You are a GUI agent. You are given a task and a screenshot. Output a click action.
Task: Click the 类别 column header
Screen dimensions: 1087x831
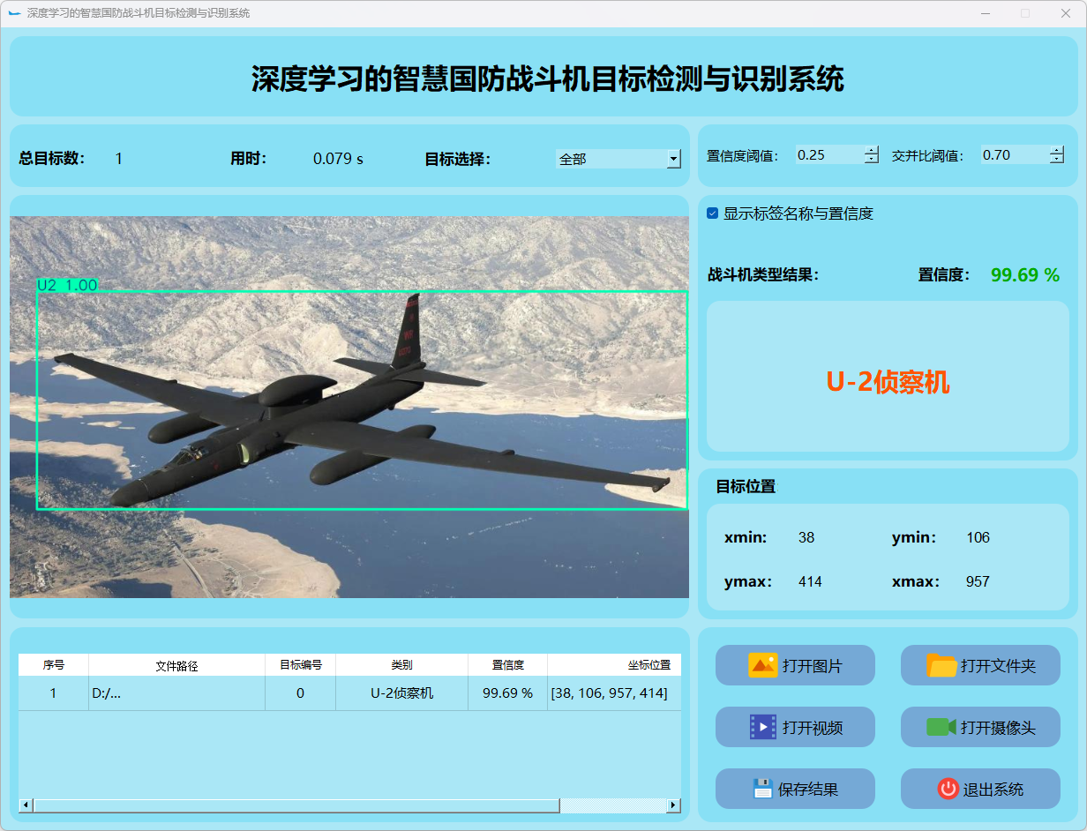(x=401, y=665)
